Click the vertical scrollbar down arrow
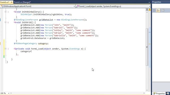170x95 pixels. (147, 90)
